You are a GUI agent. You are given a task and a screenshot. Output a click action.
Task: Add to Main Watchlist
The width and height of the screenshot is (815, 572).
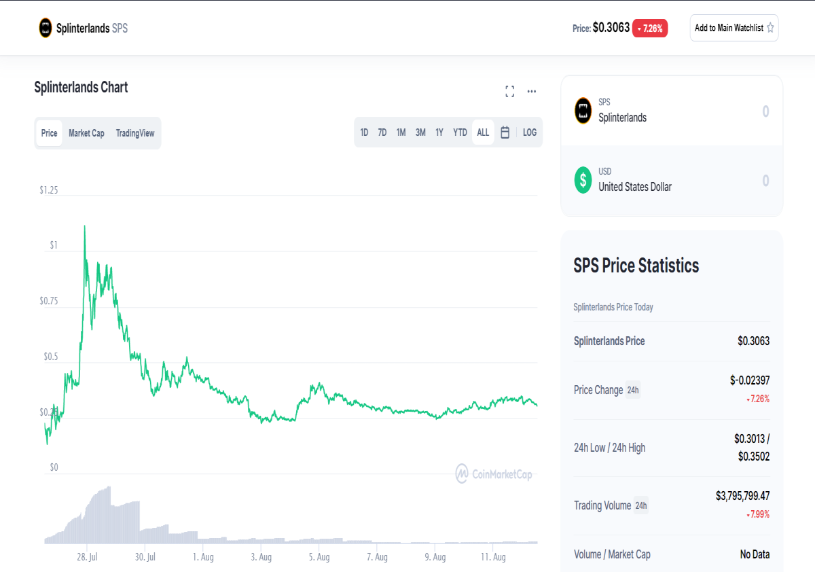(734, 28)
